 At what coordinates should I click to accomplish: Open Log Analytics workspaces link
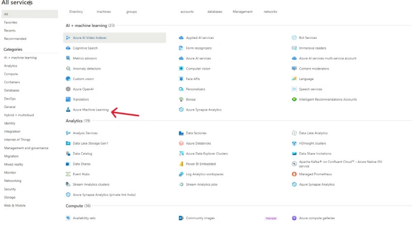pos(205,174)
